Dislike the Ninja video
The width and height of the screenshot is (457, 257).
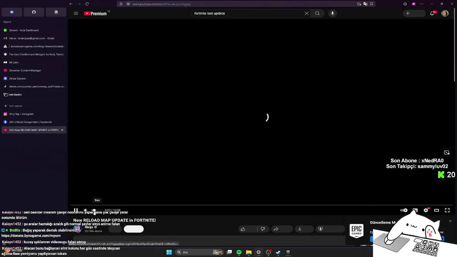[263, 229]
